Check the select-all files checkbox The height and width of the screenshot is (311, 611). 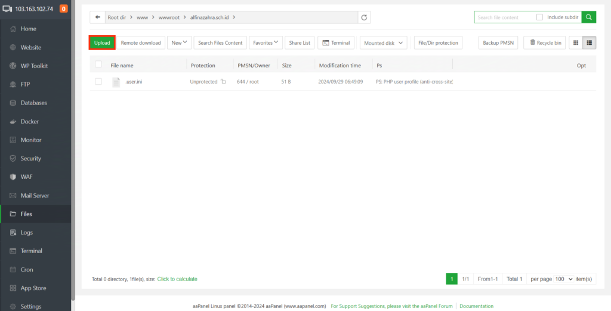click(x=98, y=65)
